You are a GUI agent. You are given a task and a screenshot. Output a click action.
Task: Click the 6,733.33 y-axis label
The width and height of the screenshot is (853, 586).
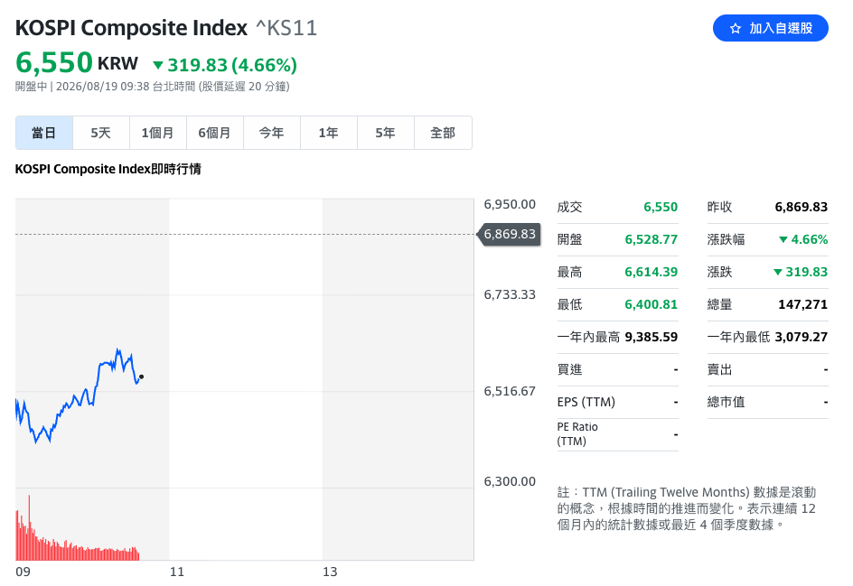(x=510, y=294)
